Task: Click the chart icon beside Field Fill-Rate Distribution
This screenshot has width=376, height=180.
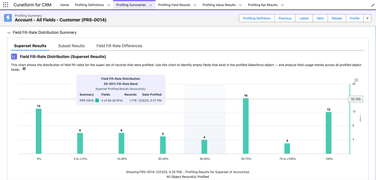Action: [x=14, y=57]
